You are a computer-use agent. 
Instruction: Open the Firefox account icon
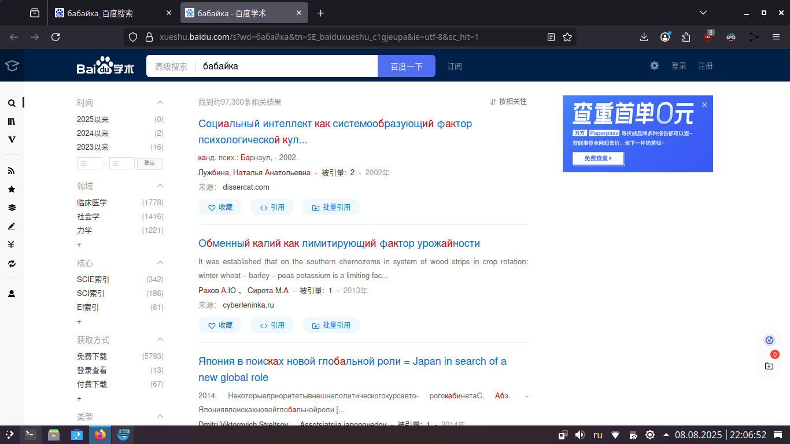pyautogui.click(x=665, y=37)
